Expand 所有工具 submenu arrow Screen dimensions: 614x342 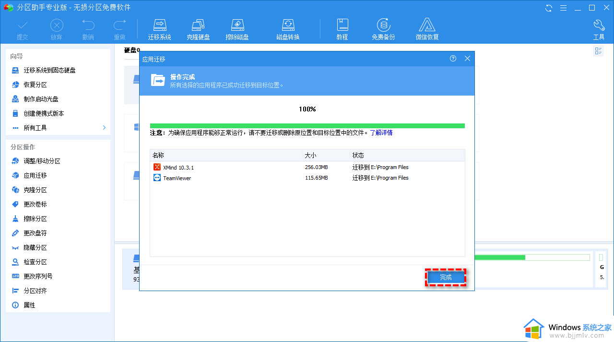104,128
